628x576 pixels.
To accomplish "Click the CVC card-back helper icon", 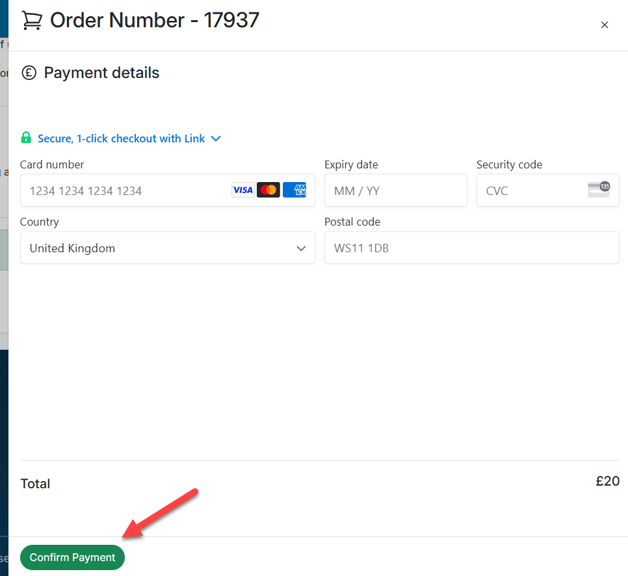I will 599,189.
